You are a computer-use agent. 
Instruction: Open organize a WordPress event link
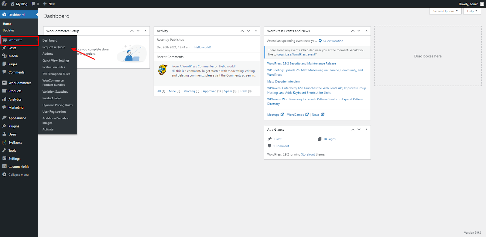coord(296,54)
